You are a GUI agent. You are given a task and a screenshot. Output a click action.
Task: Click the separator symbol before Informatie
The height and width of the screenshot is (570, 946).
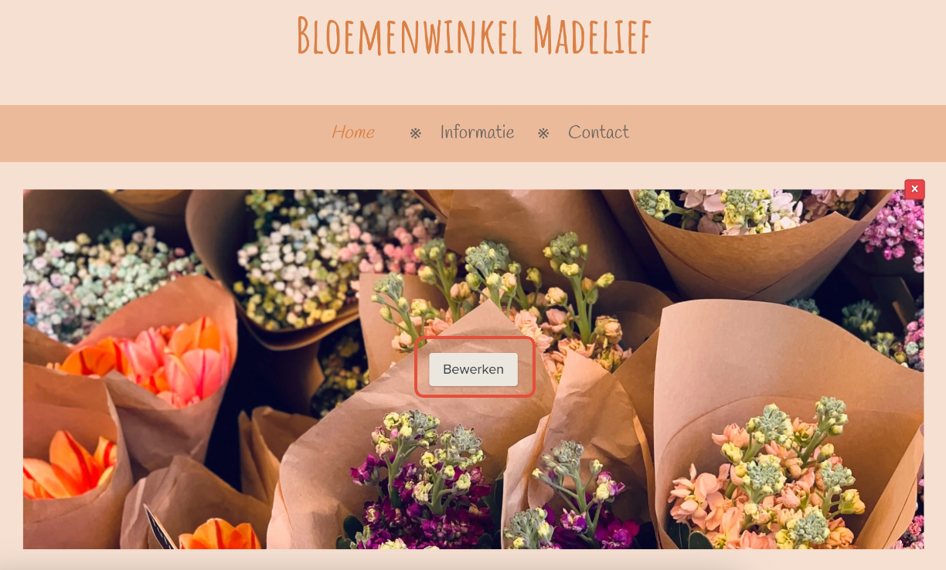pyautogui.click(x=416, y=134)
